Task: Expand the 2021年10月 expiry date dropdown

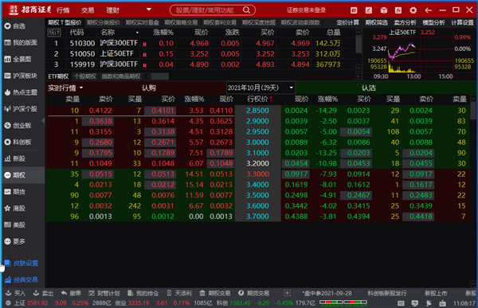Action: (261, 88)
